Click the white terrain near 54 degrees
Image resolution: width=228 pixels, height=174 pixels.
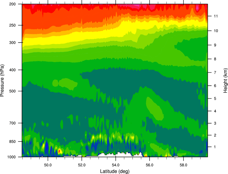(116, 155)
